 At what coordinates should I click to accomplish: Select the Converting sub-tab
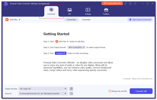click(71, 20)
